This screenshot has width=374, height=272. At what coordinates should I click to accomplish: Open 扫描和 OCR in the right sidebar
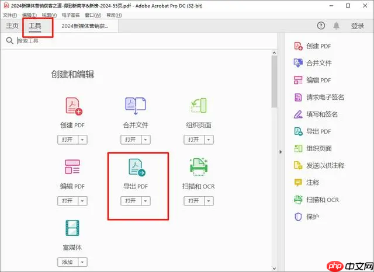pyautogui.click(x=316, y=200)
